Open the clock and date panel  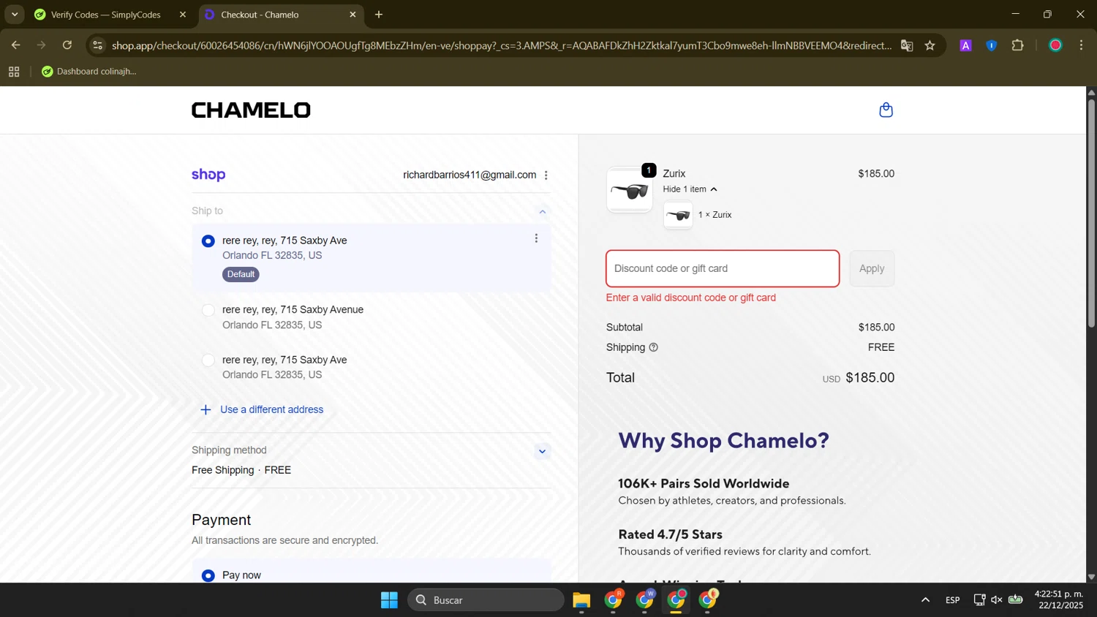pyautogui.click(x=1058, y=600)
